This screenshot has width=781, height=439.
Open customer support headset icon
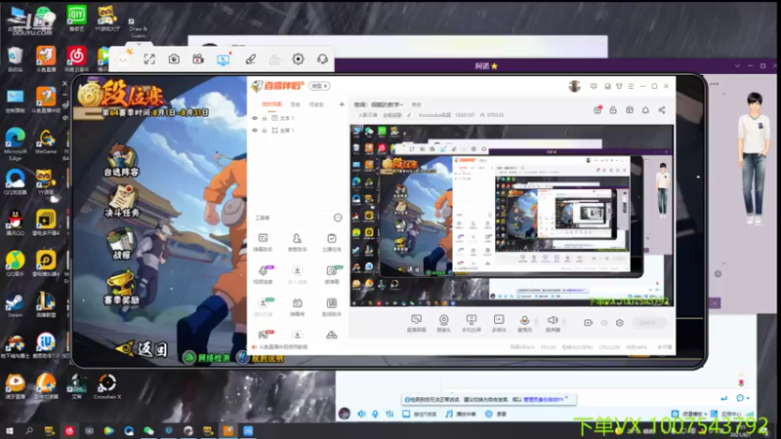pos(322,60)
